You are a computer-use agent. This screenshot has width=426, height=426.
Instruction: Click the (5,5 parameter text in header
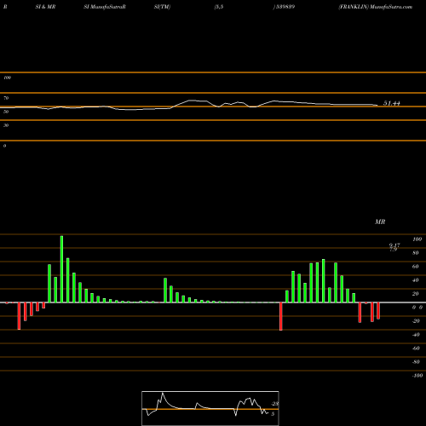coord(219,7)
